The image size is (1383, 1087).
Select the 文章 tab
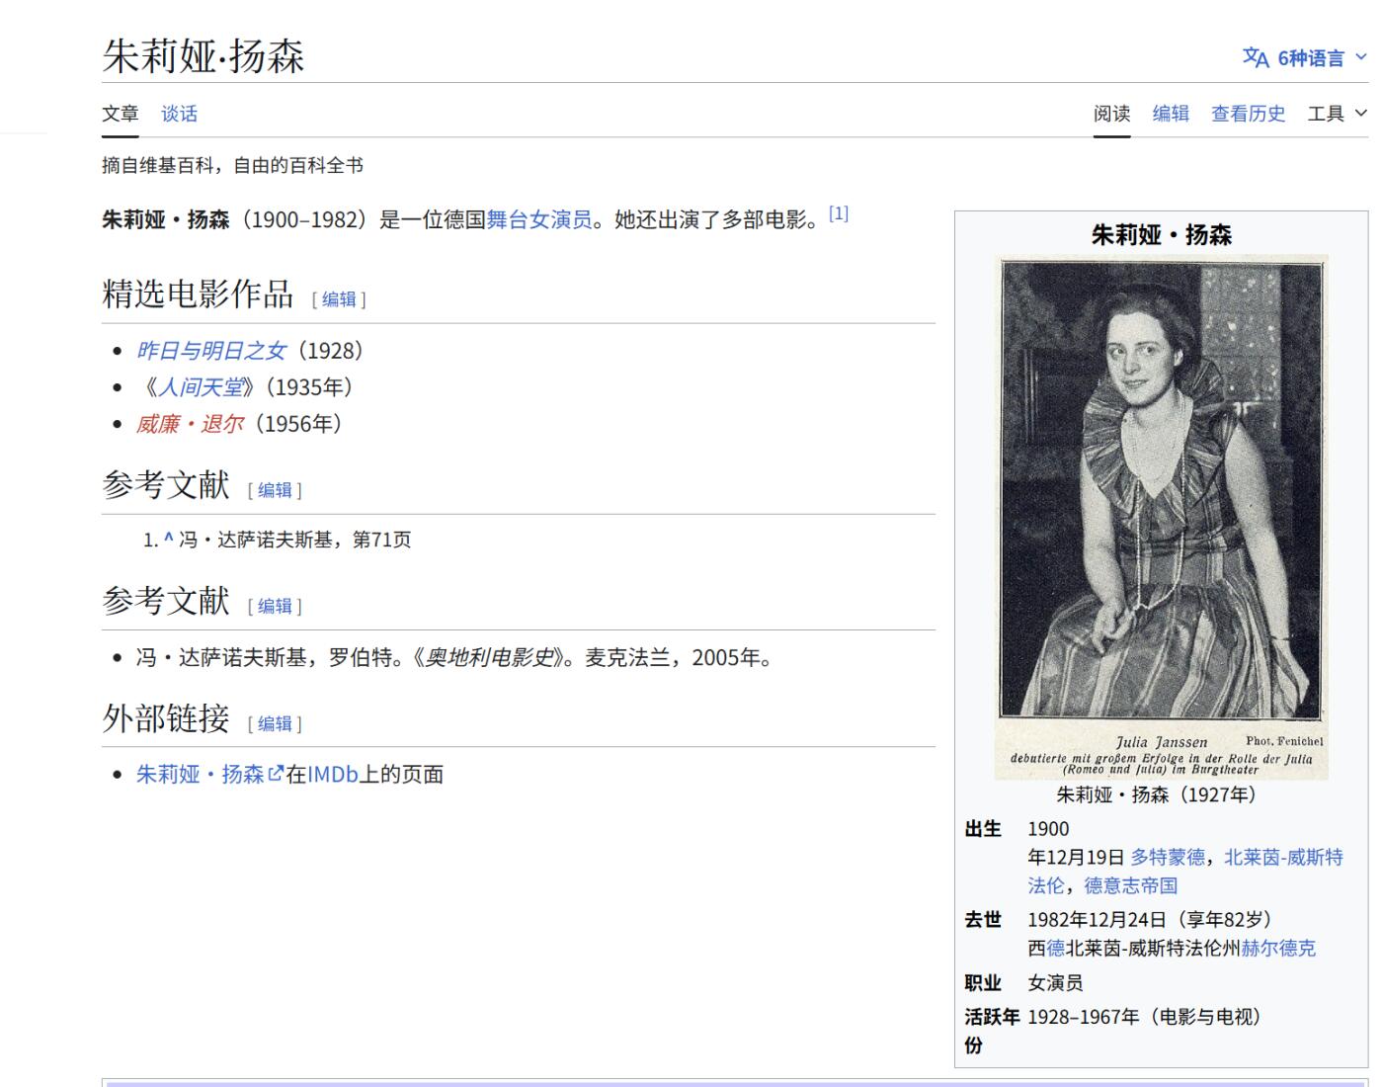tap(121, 114)
